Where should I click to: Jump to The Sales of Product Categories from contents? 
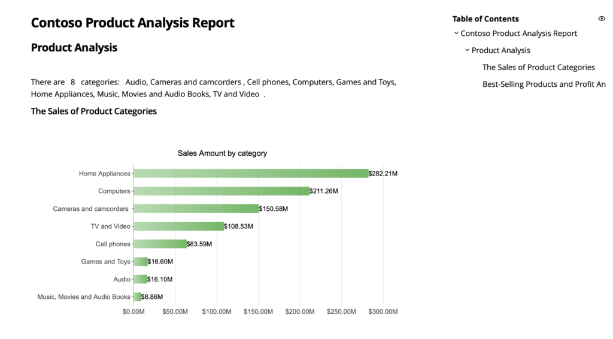(x=538, y=67)
